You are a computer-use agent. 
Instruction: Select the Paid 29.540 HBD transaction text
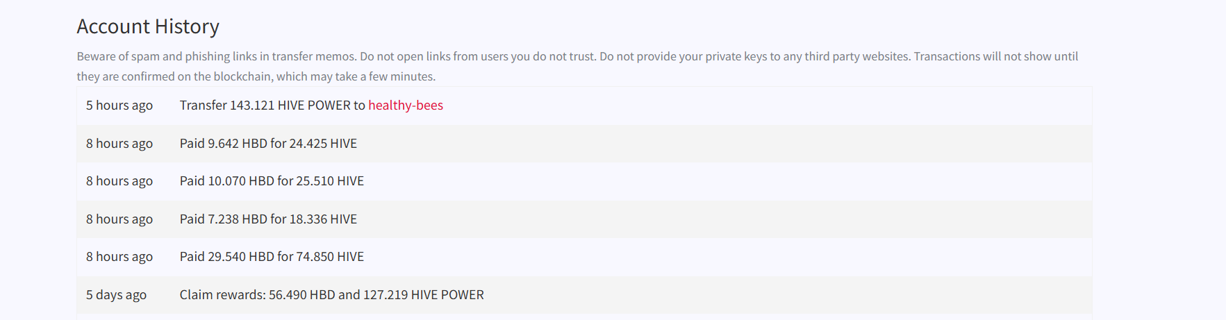(x=272, y=257)
